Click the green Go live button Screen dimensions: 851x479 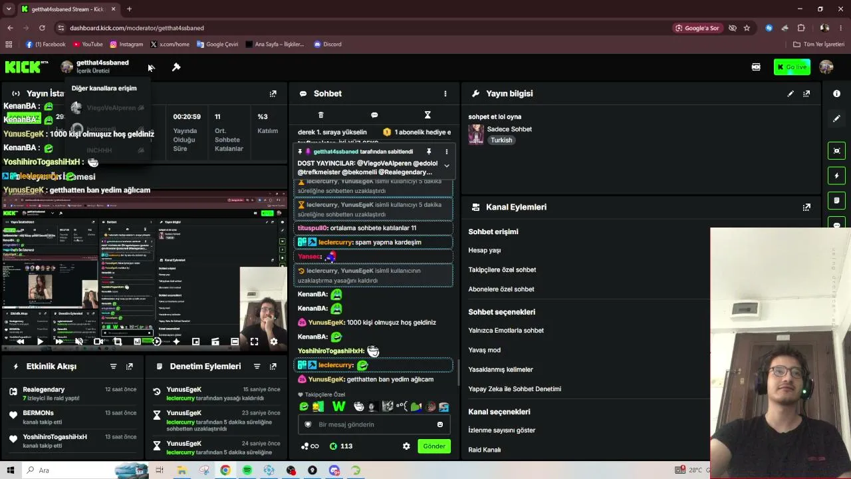click(792, 67)
